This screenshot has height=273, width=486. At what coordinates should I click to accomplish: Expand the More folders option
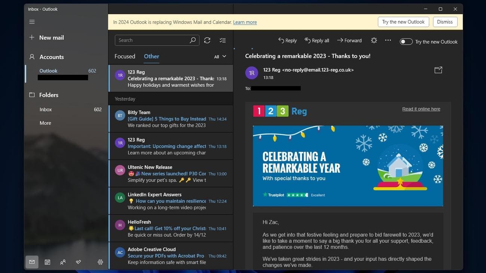click(x=45, y=123)
